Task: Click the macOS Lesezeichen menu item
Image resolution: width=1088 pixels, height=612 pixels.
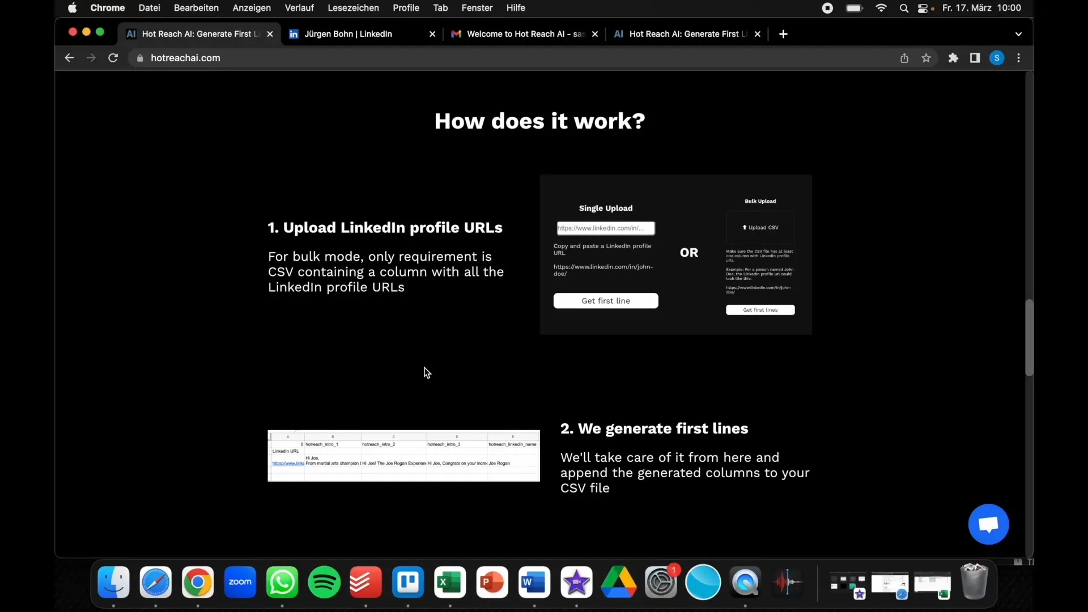Action: coord(352,8)
